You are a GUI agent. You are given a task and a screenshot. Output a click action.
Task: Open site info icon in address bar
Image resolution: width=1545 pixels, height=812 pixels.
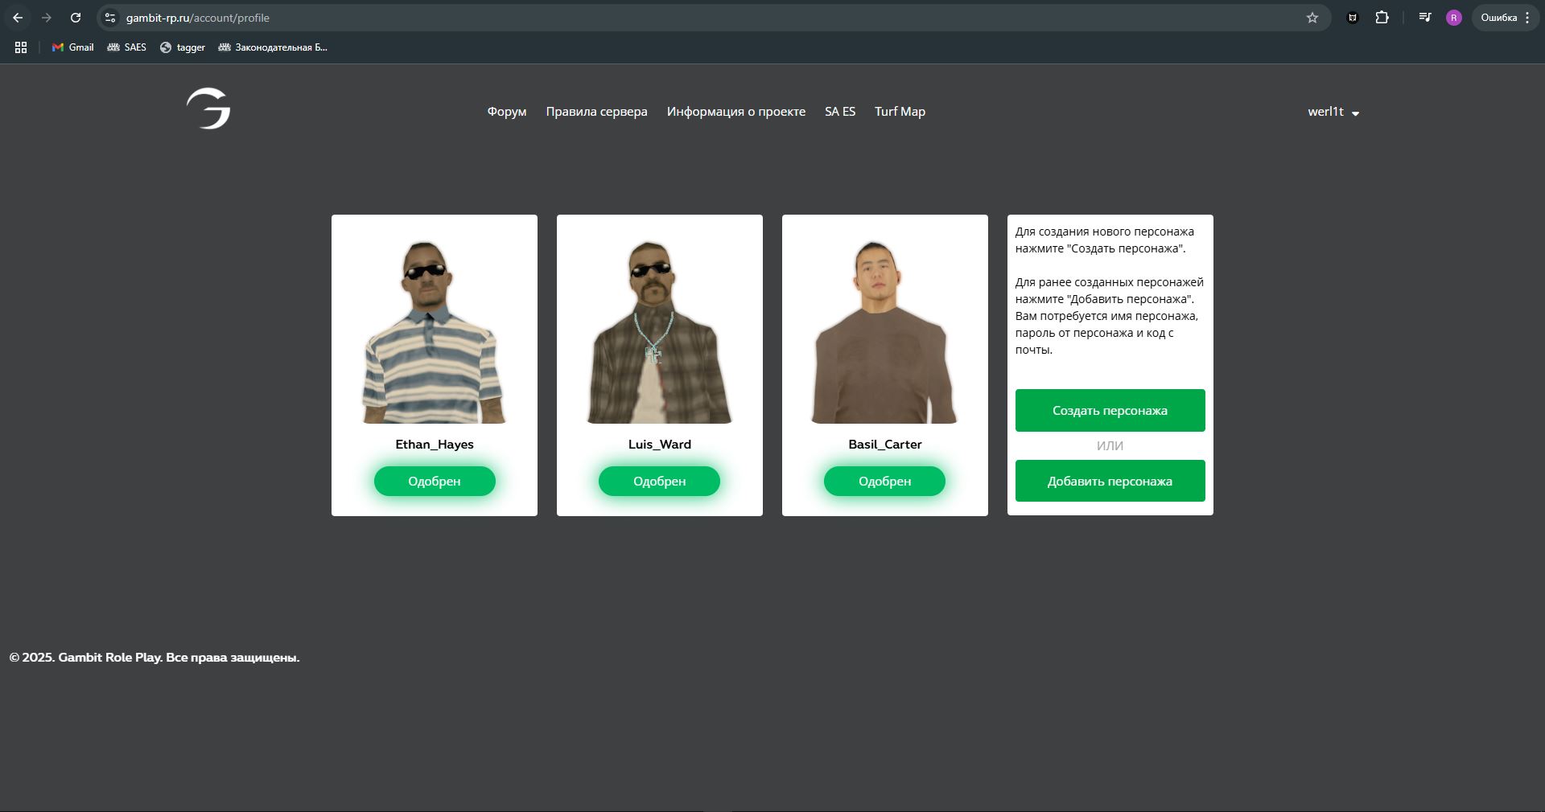(x=110, y=18)
